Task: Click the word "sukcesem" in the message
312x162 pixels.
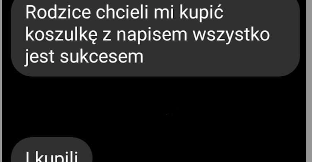Action: pyautogui.click(x=102, y=56)
